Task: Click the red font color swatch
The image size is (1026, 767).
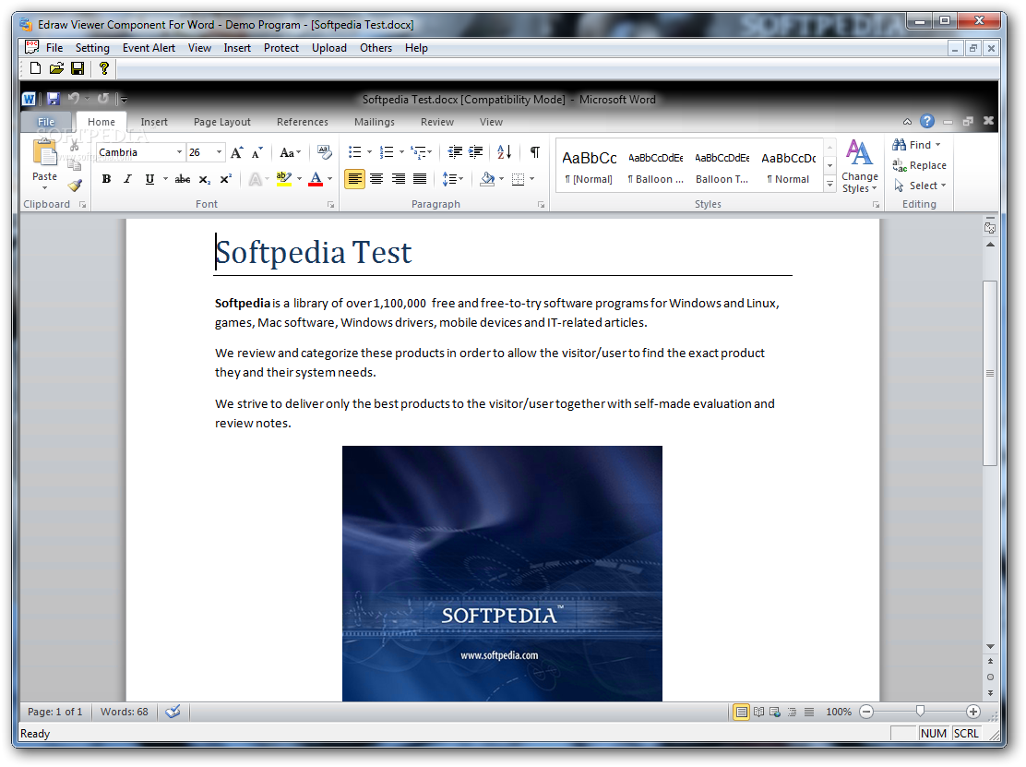Action: [x=316, y=179]
